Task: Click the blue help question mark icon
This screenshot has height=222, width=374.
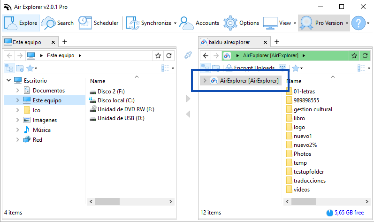Action: pyautogui.click(x=358, y=23)
